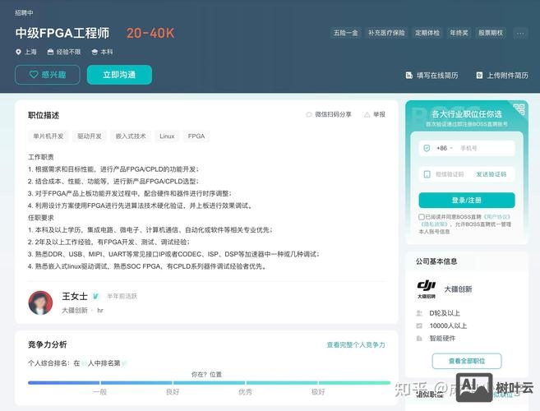Open the 隐私政策 link
540x411 pixels.
tap(434, 224)
